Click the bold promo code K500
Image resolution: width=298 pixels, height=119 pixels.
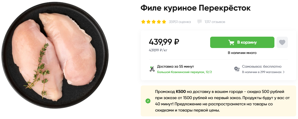coord(181,92)
